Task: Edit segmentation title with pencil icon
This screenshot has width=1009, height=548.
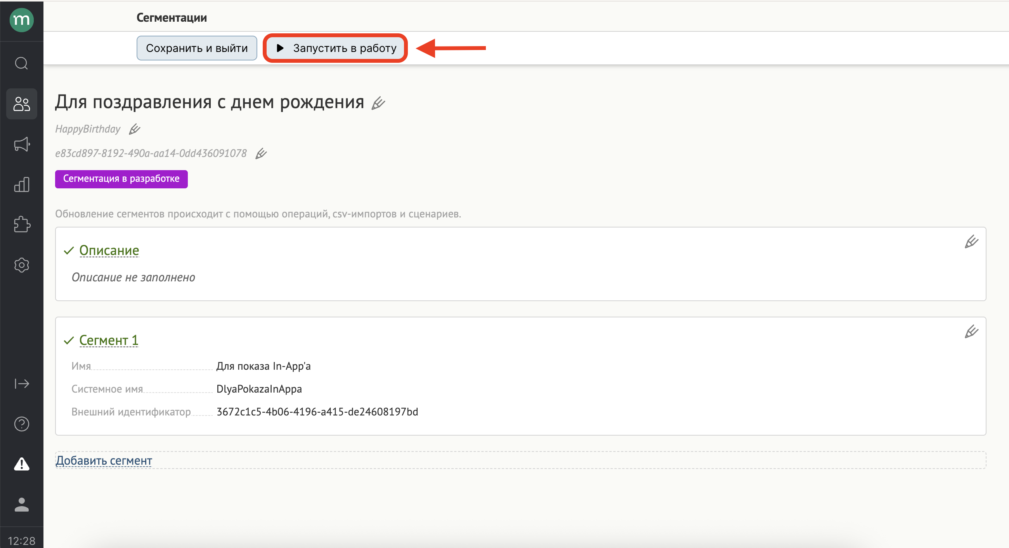Action: 378,103
